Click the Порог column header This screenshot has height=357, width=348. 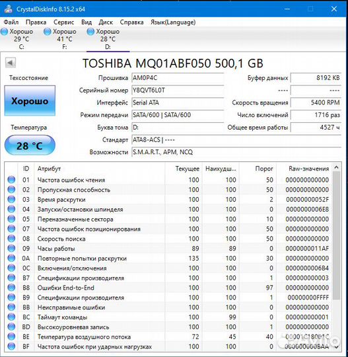pos(258,169)
